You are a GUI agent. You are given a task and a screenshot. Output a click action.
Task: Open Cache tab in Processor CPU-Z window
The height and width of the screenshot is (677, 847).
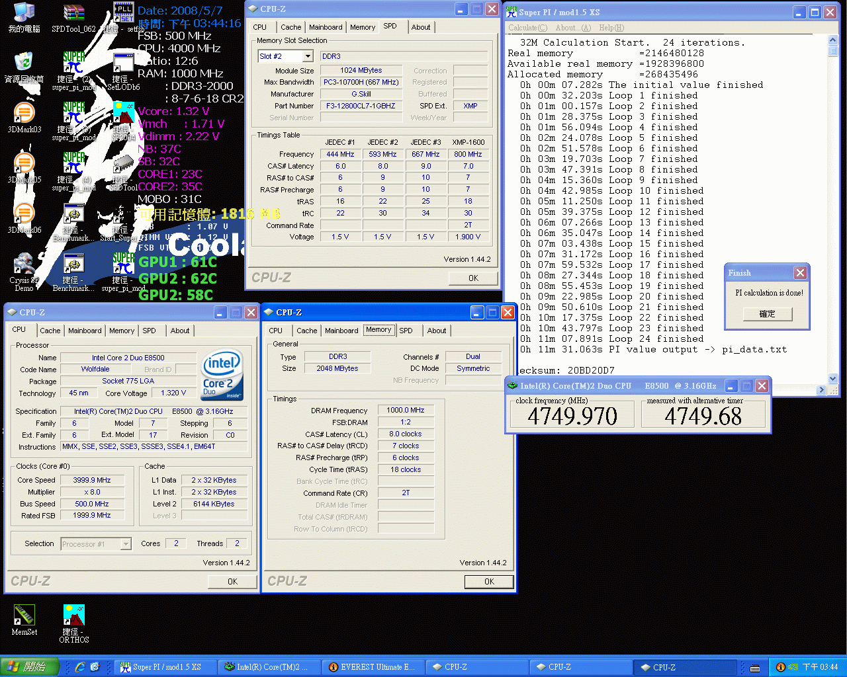tap(50, 331)
